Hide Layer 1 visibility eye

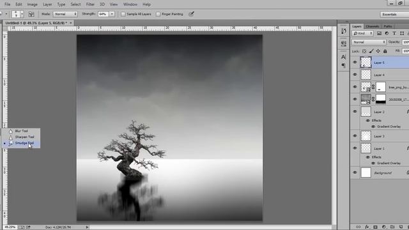355,148
